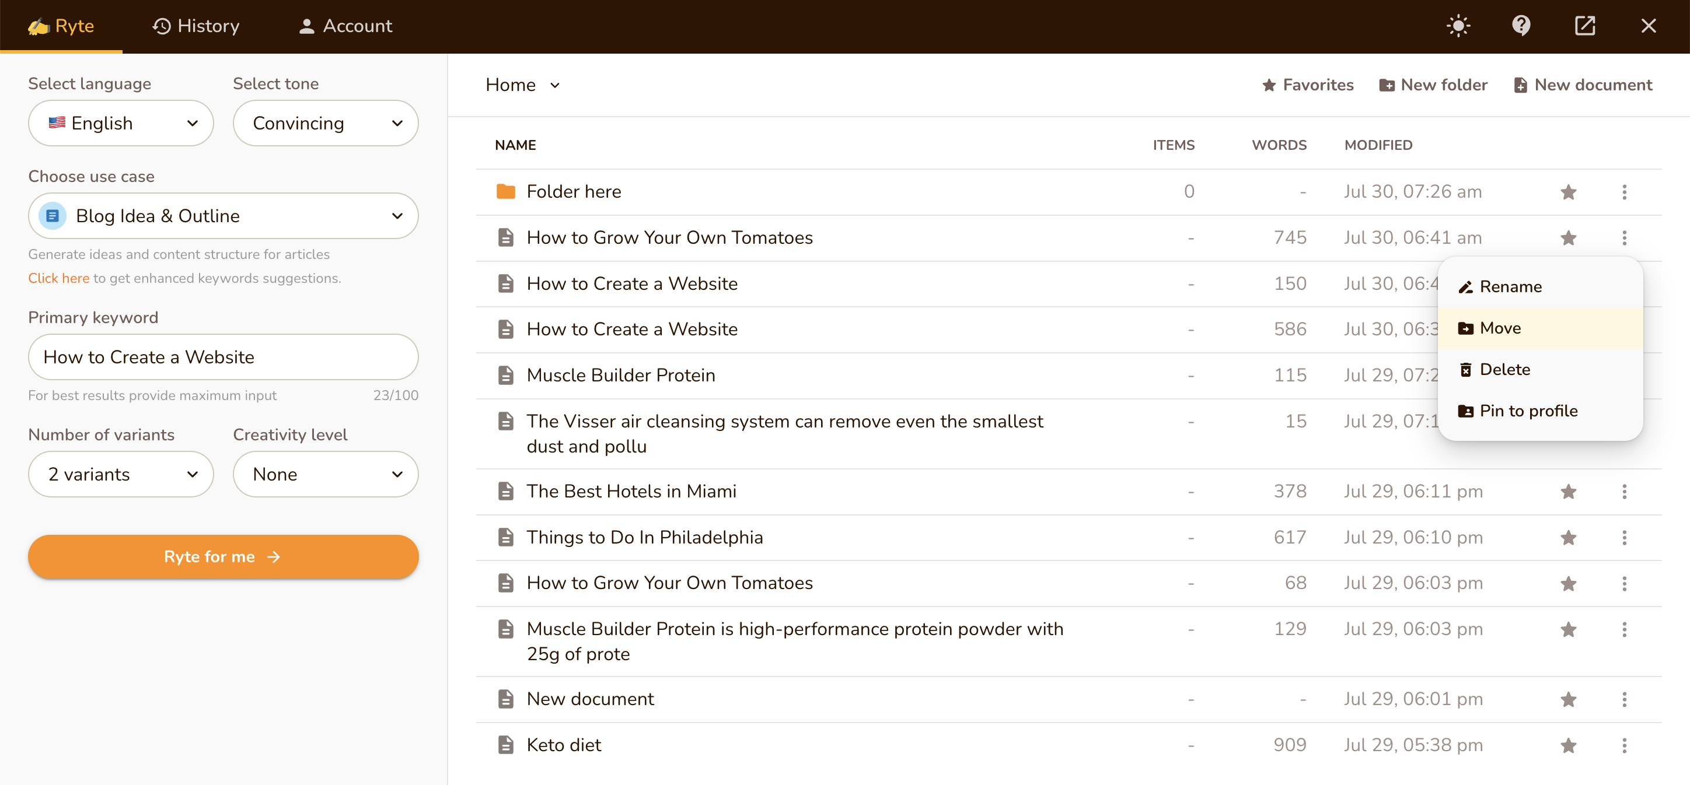
Task: Toggle light/dark theme sun icon
Action: click(x=1458, y=26)
